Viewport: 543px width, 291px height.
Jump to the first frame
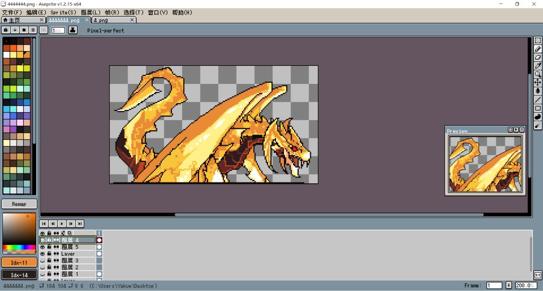click(x=44, y=224)
